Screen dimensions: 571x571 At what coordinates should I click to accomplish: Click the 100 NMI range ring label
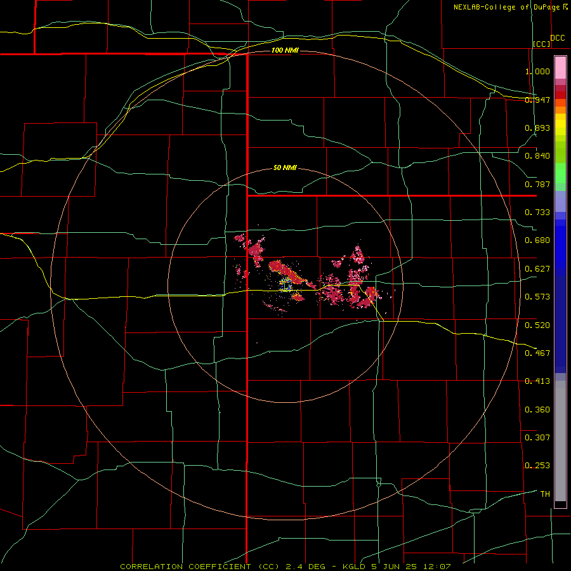(285, 50)
